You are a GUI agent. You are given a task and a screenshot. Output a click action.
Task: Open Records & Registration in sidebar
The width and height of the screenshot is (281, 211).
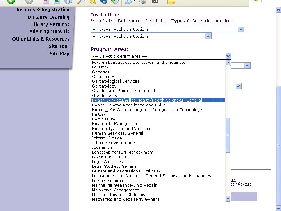point(43,9)
